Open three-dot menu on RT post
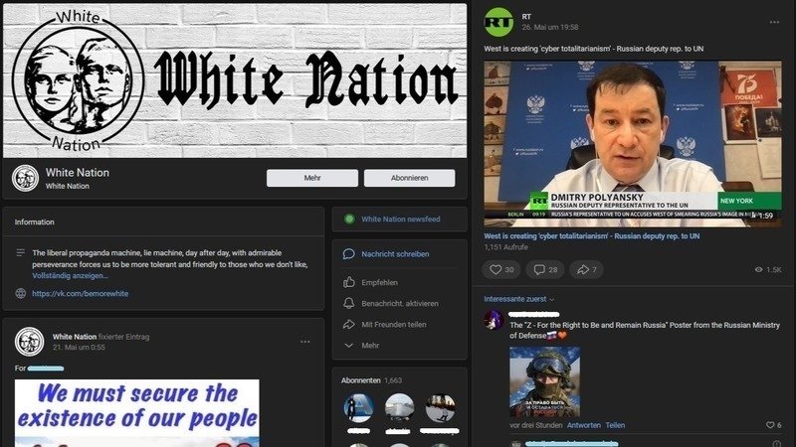 [x=769, y=20]
